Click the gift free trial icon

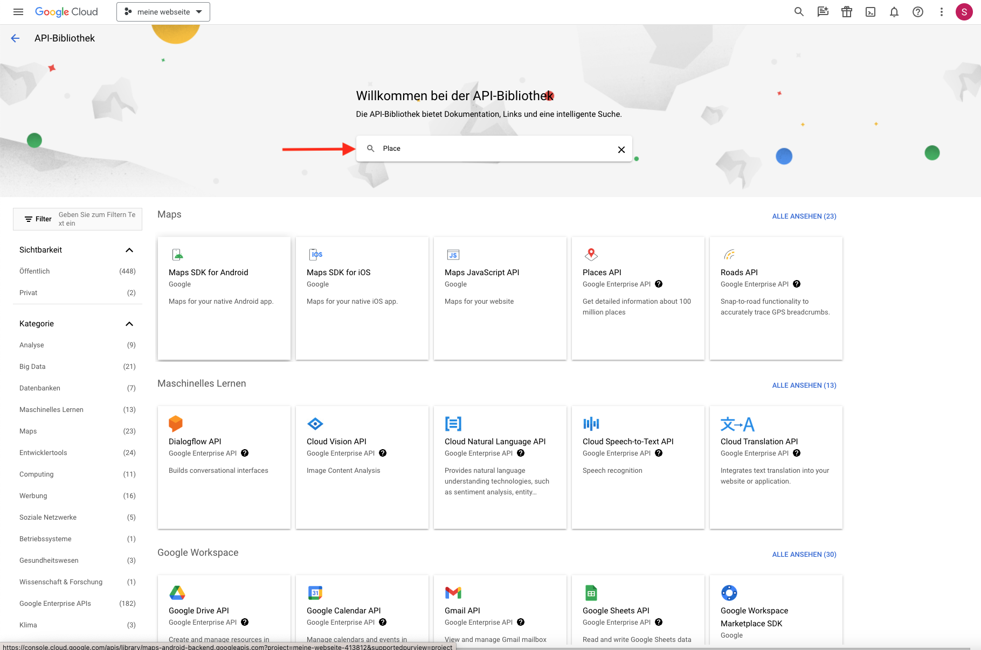pyautogui.click(x=847, y=12)
